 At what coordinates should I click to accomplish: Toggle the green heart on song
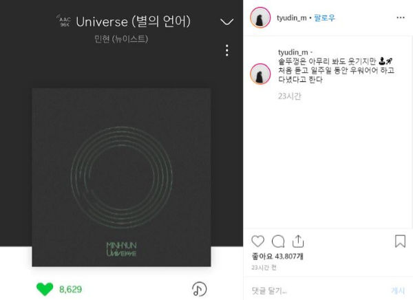[x=45, y=289]
